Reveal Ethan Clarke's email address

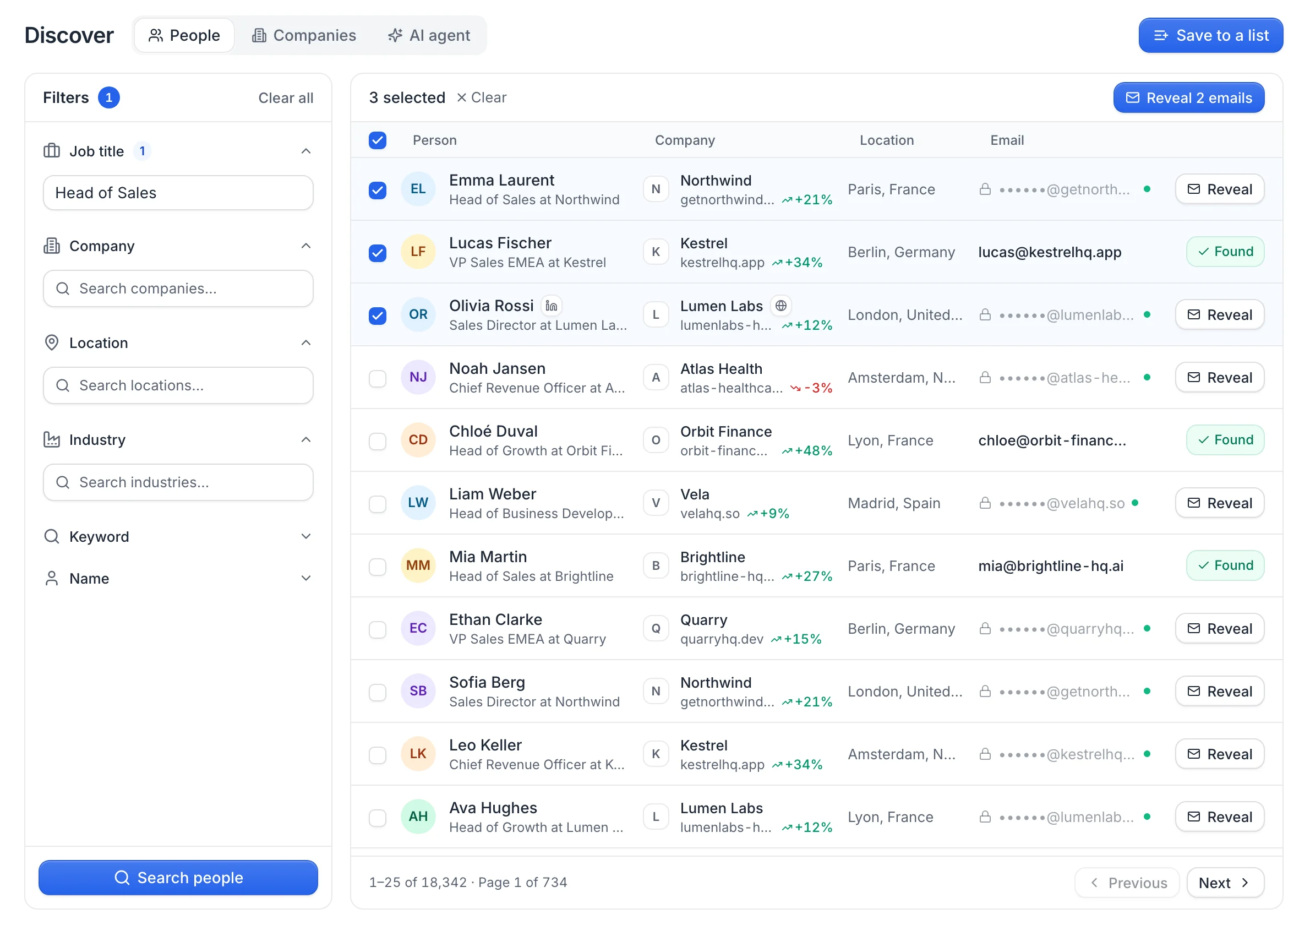1220,628
